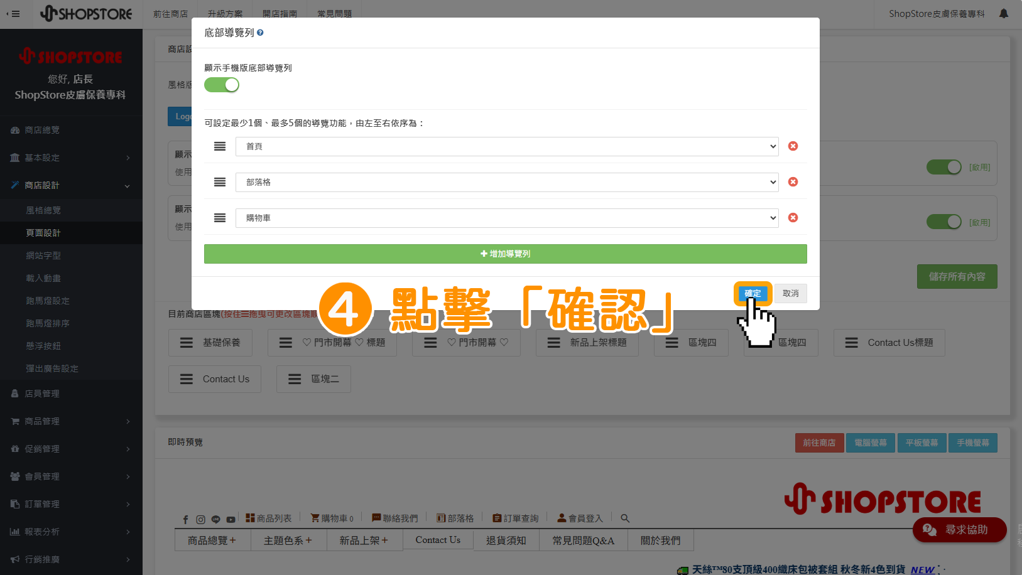Cancel dialog with 取消 button
The height and width of the screenshot is (575, 1022).
(x=791, y=293)
